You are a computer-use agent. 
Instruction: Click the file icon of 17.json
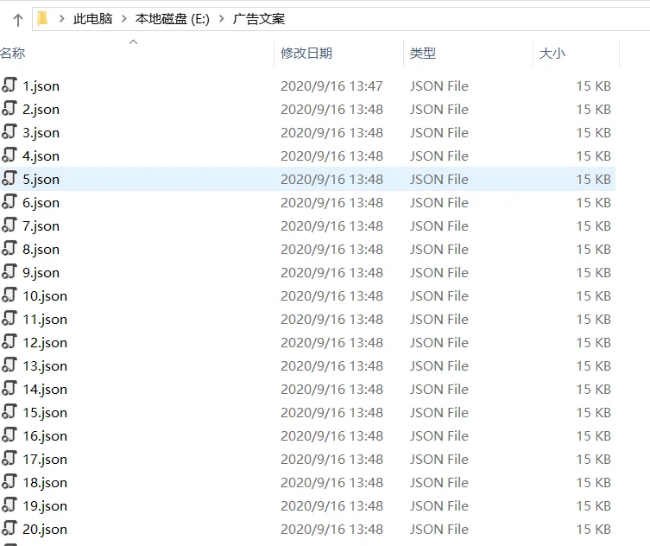(x=9, y=458)
